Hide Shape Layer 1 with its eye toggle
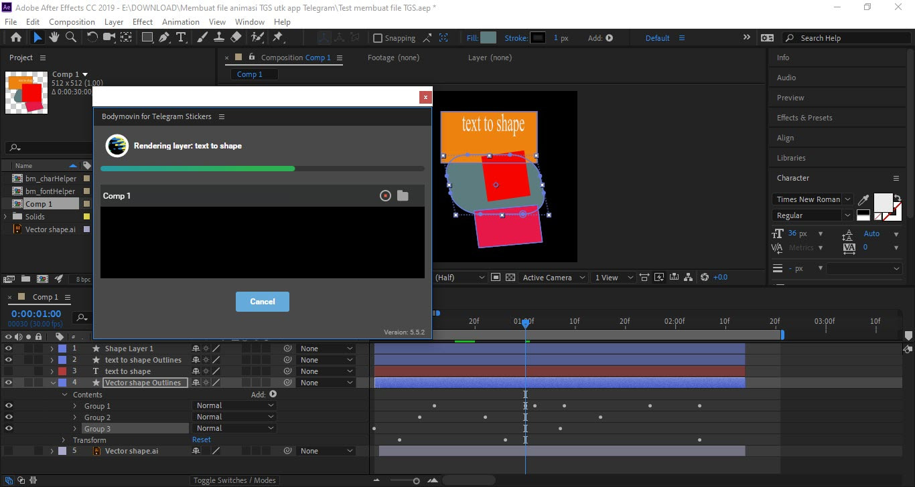915x487 pixels. 9,349
